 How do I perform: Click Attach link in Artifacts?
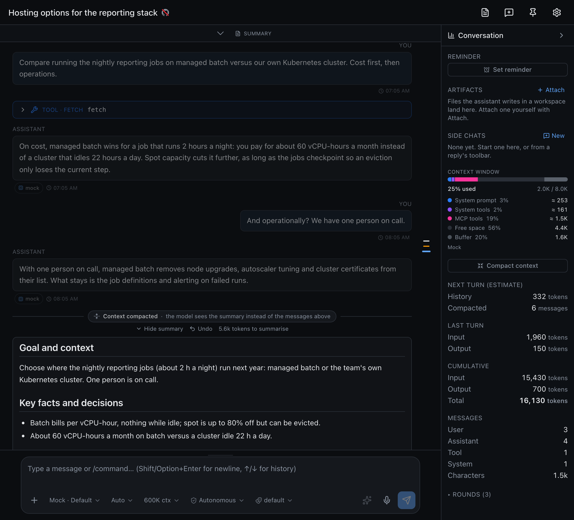click(551, 90)
